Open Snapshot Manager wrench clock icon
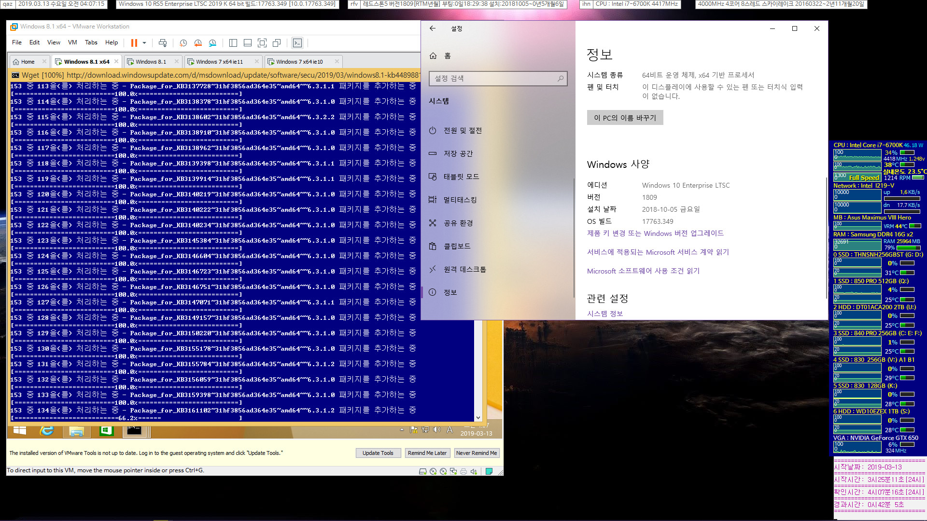The image size is (927, 521). pyautogui.click(x=212, y=43)
